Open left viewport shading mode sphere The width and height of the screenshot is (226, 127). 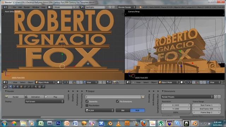(x=59, y=82)
